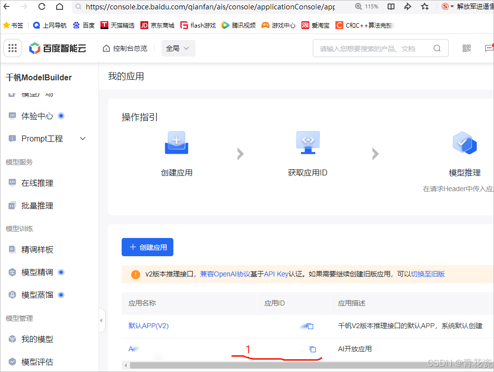
Task: Open 天猫精选 bookmark
Action: [x=118, y=25]
